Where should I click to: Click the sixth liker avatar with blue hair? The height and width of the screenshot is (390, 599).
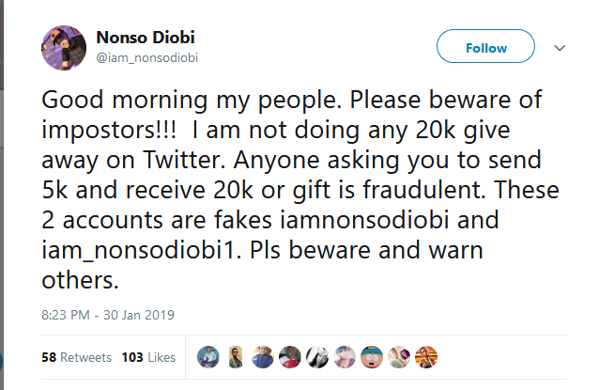(x=345, y=357)
